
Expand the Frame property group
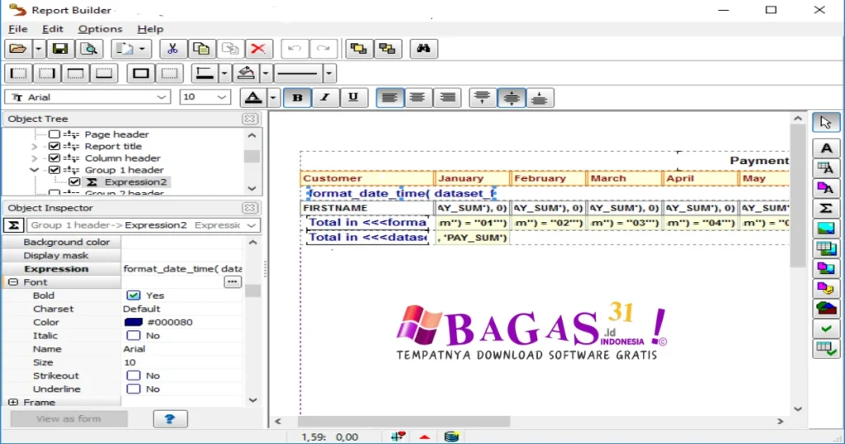13,403
